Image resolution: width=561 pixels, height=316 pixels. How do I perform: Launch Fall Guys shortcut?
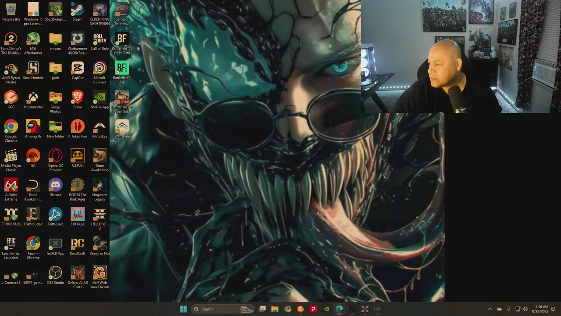coord(78,217)
